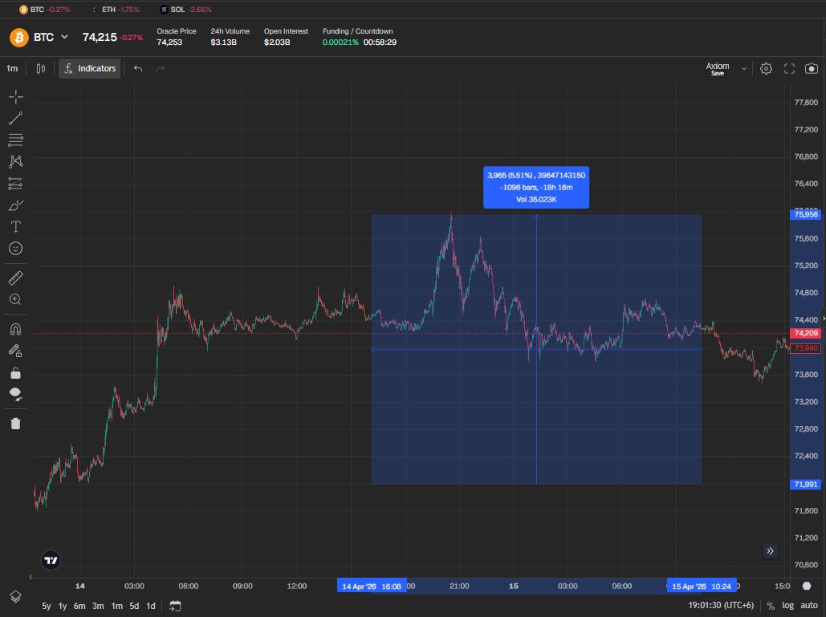
Task: Activate the zoom in tool
Action: coord(16,299)
